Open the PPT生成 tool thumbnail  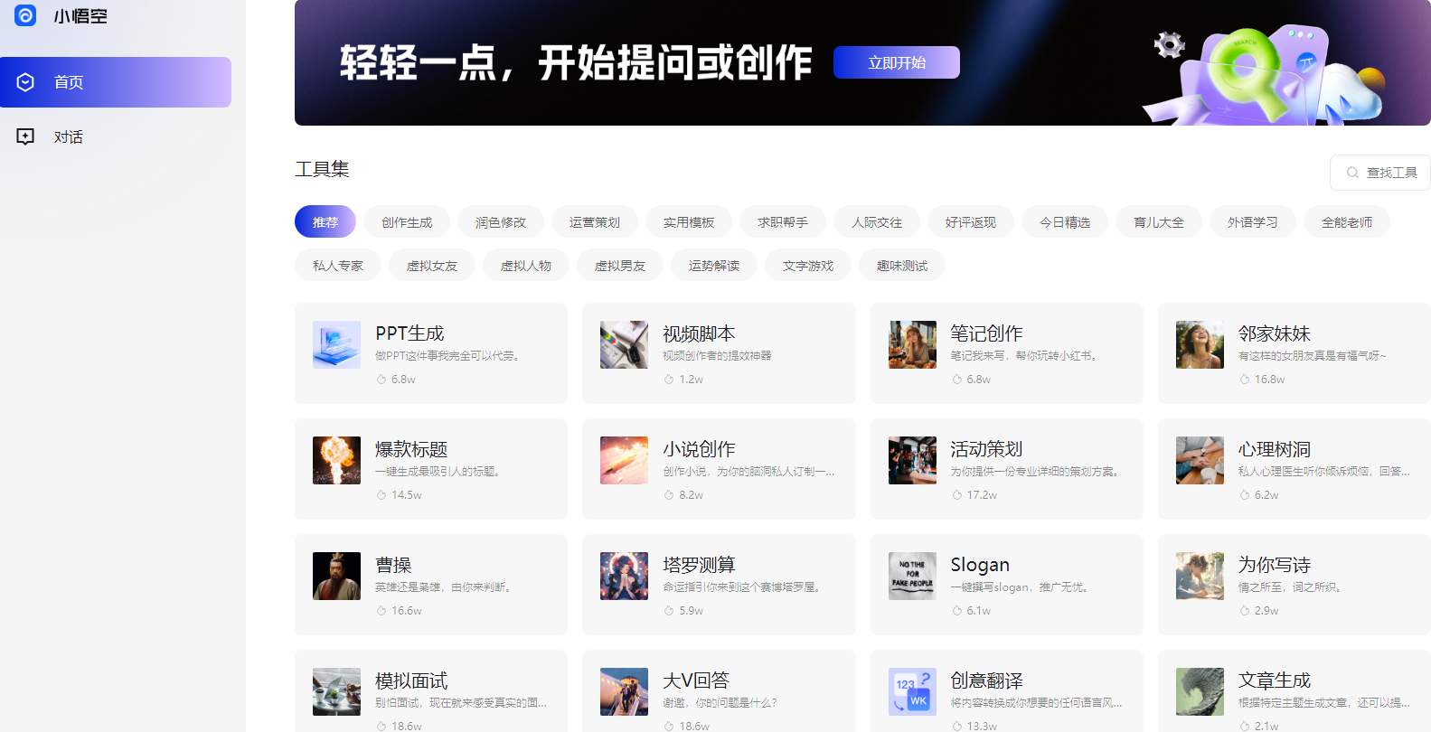pyautogui.click(x=336, y=344)
